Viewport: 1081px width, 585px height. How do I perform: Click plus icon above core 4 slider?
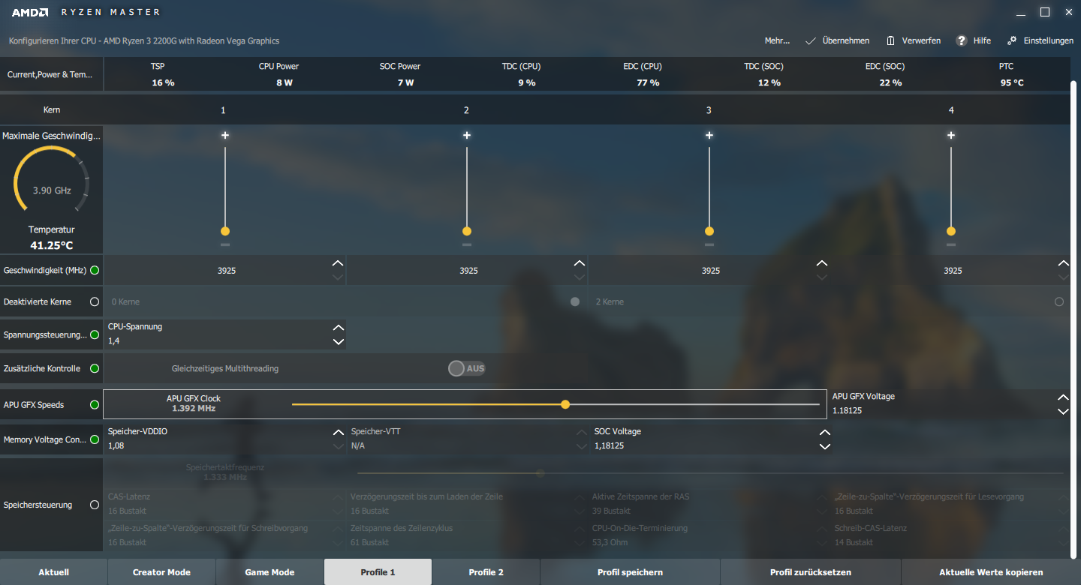951,136
